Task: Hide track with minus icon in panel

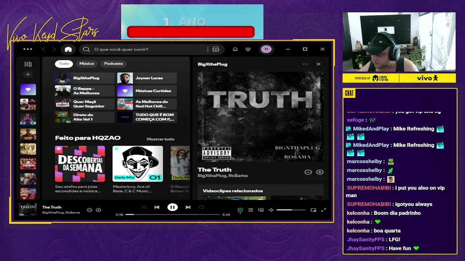Action: click(308, 172)
